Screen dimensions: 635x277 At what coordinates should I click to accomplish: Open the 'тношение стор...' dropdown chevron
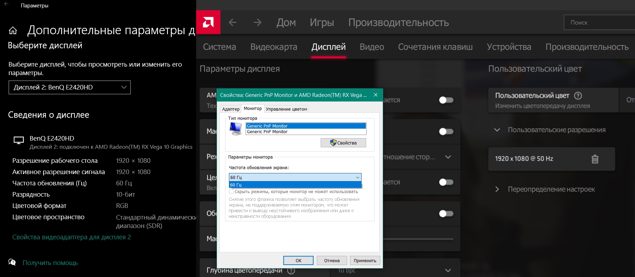click(448, 157)
